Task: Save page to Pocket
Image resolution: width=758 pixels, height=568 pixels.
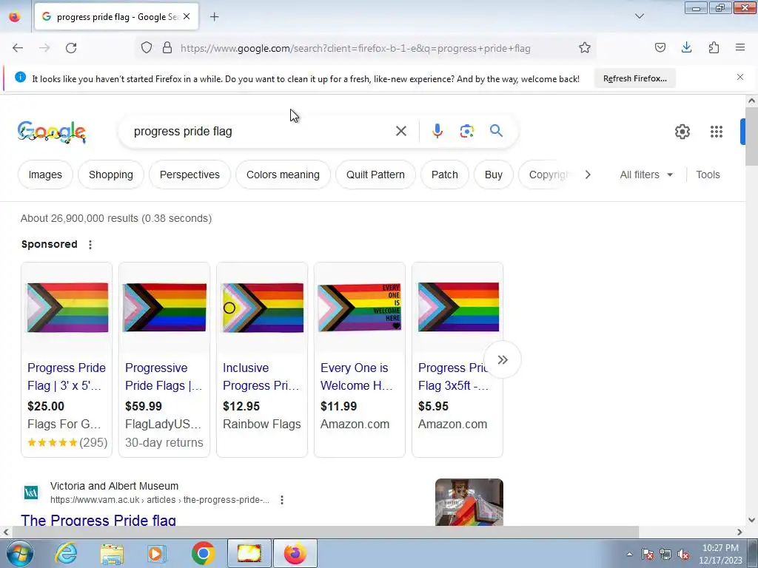Action: coord(660,47)
